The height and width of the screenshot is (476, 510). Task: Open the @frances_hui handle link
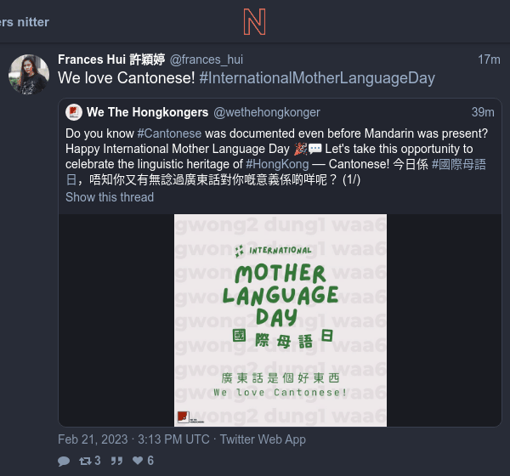click(x=207, y=59)
